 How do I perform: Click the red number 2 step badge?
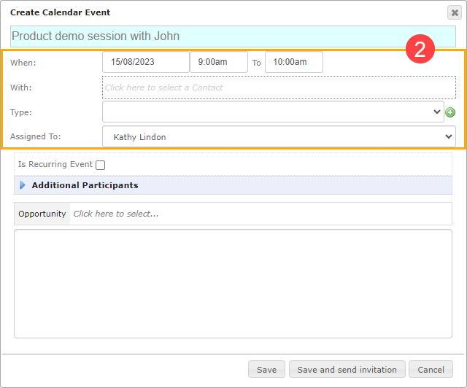point(420,49)
